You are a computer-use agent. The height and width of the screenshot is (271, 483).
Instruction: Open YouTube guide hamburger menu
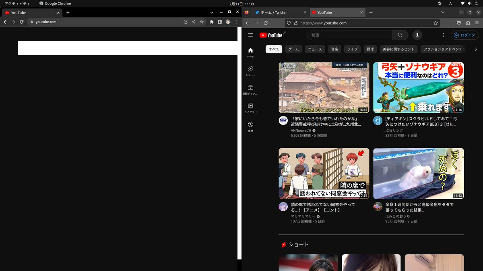(250, 35)
